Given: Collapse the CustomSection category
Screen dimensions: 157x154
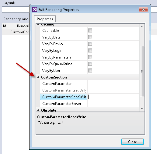Looking at the screenshot, I should click(x=38, y=77).
